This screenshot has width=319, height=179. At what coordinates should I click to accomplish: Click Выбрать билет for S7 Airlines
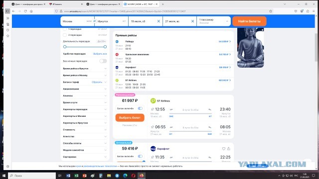130,118
